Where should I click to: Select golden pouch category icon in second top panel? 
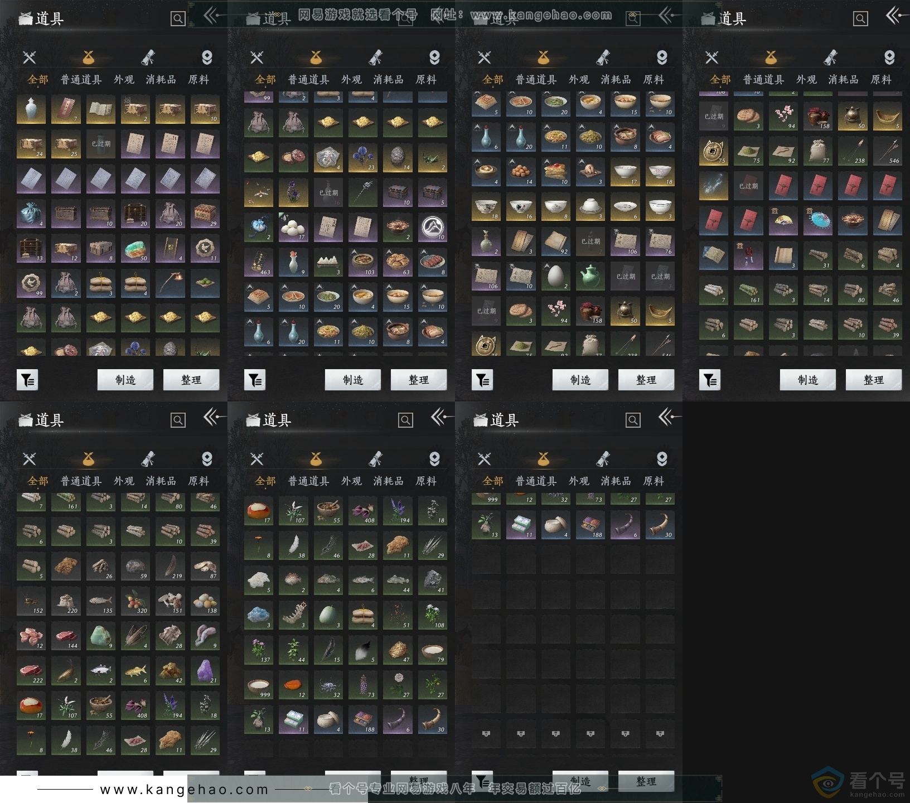pos(316,57)
